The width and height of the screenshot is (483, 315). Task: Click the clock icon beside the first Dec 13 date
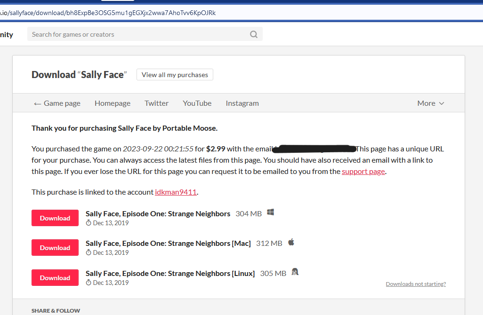click(88, 222)
